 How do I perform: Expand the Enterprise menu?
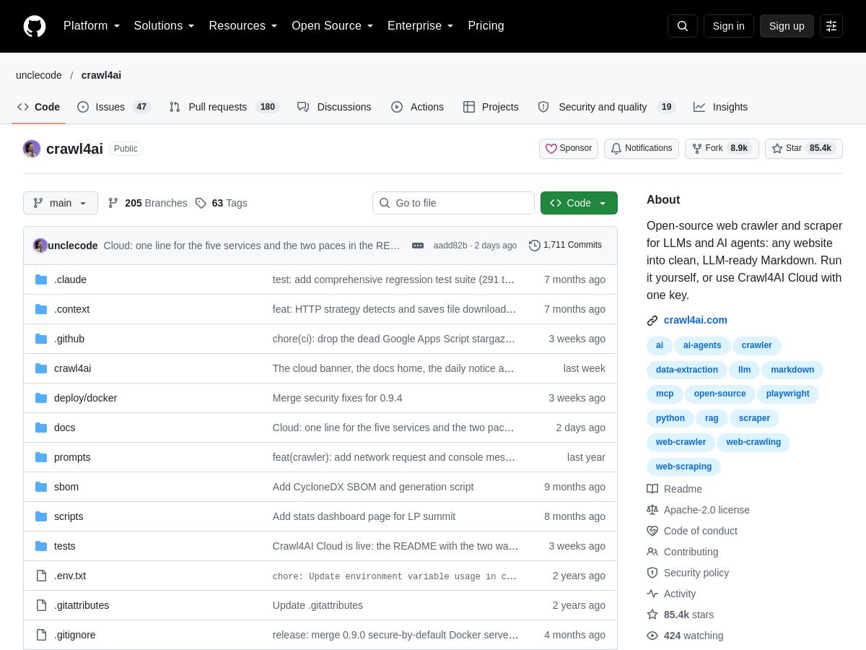tap(421, 26)
